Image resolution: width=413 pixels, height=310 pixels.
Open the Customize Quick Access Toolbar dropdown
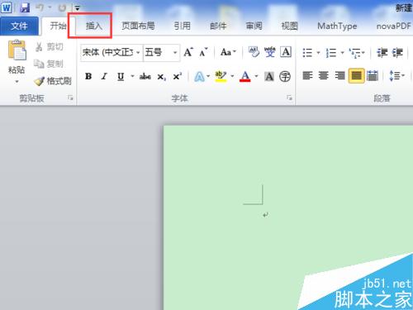click(78, 8)
